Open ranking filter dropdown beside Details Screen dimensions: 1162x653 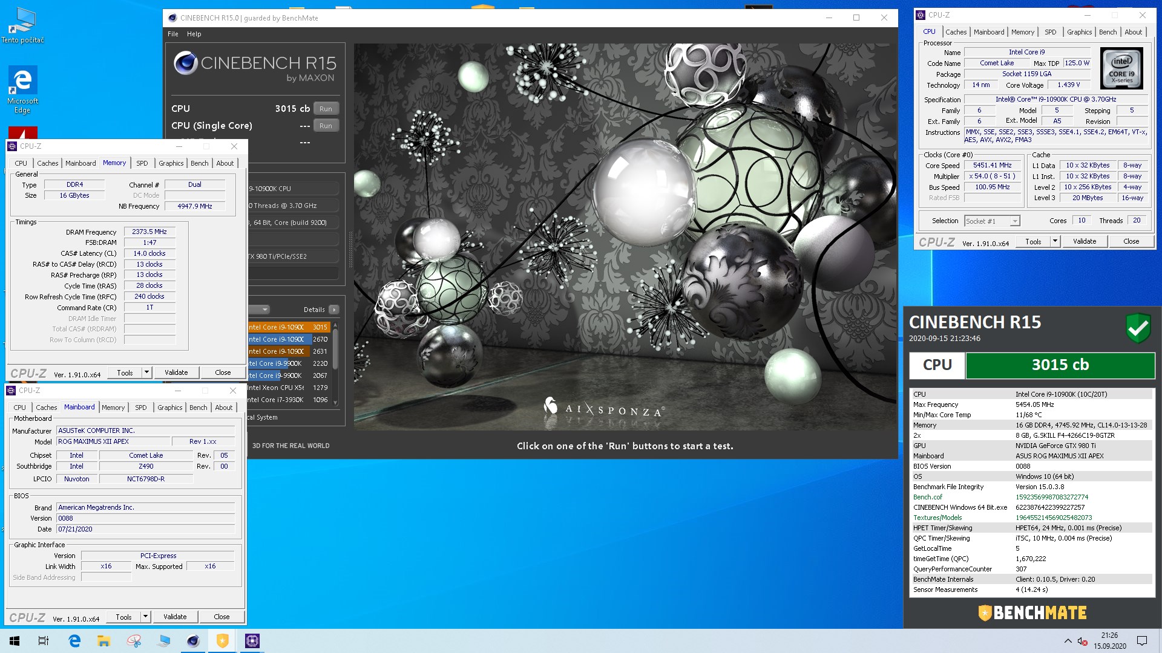258,310
